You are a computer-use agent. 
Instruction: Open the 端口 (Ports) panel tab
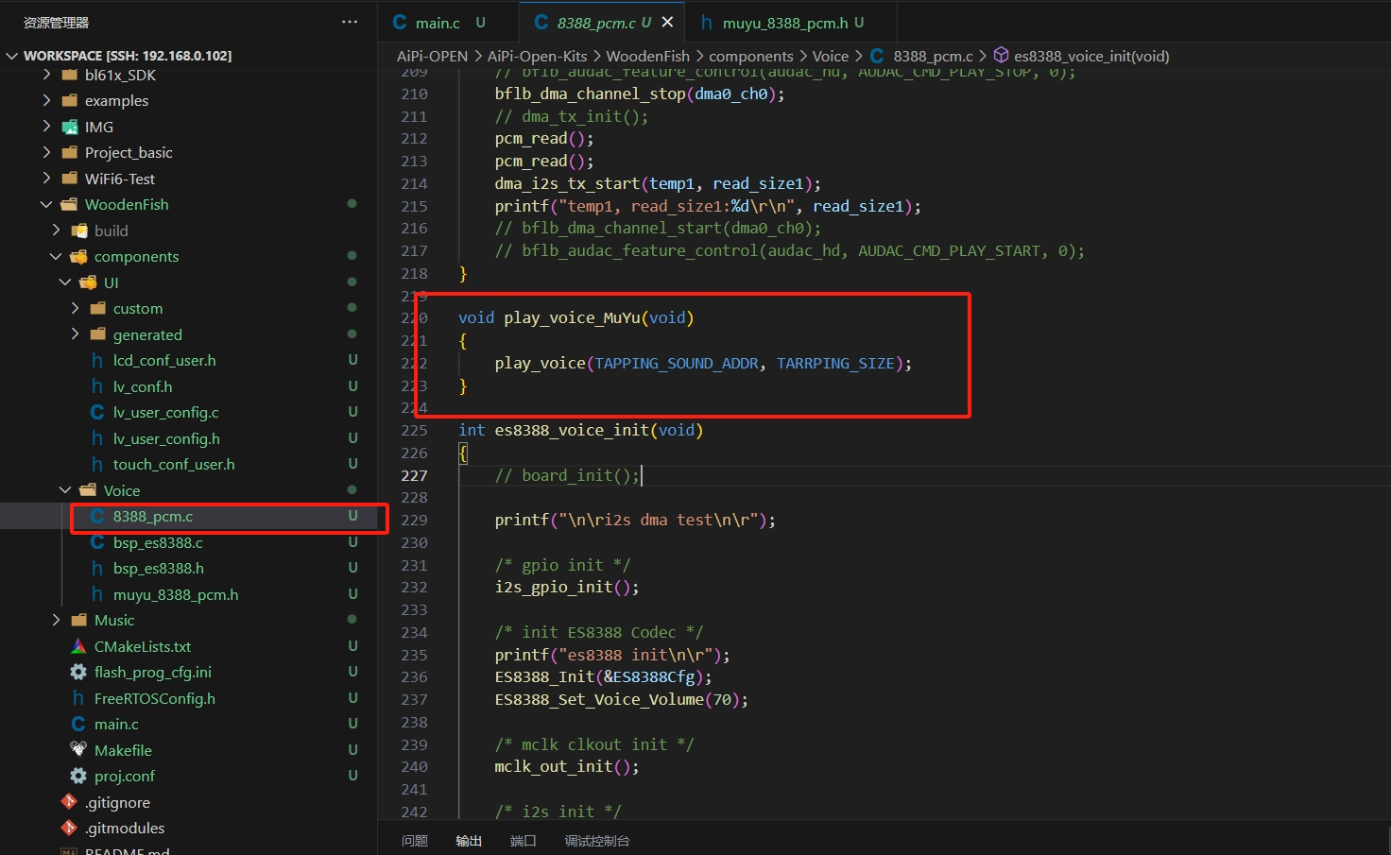[x=524, y=841]
